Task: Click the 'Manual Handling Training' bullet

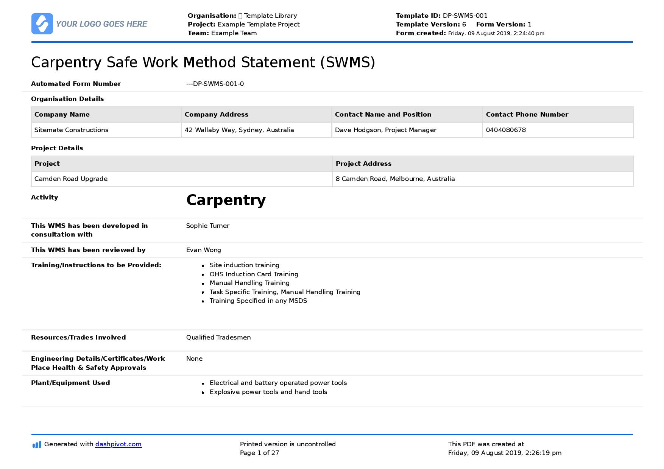Action: (x=249, y=283)
